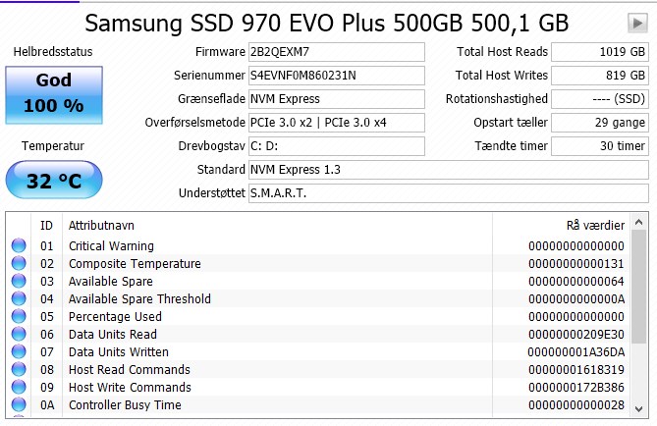The height and width of the screenshot is (426, 657).
Task: Select the attribute list scrollbar thumb
Action: coord(638,287)
